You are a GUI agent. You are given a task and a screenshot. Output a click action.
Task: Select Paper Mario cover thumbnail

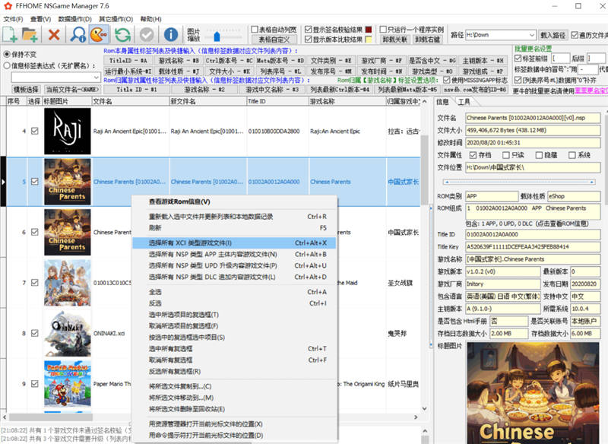pos(68,384)
